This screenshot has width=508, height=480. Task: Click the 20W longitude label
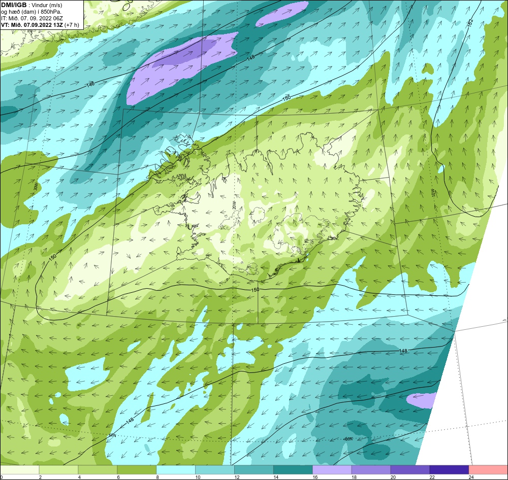(234, 204)
